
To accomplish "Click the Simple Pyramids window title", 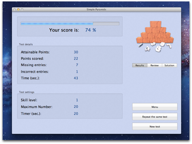I will [96, 10].
